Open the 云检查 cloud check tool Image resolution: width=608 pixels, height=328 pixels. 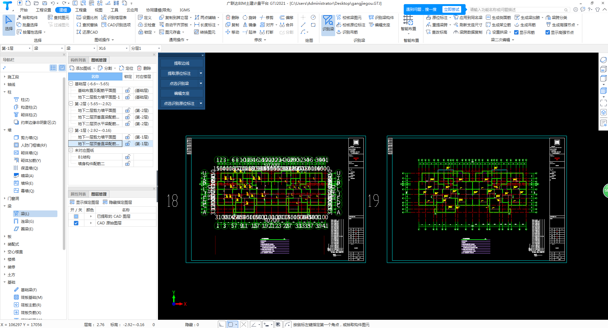pos(147,25)
